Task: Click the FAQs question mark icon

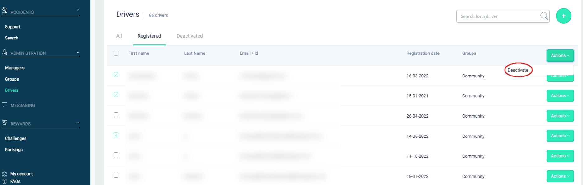Action: [5, 181]
